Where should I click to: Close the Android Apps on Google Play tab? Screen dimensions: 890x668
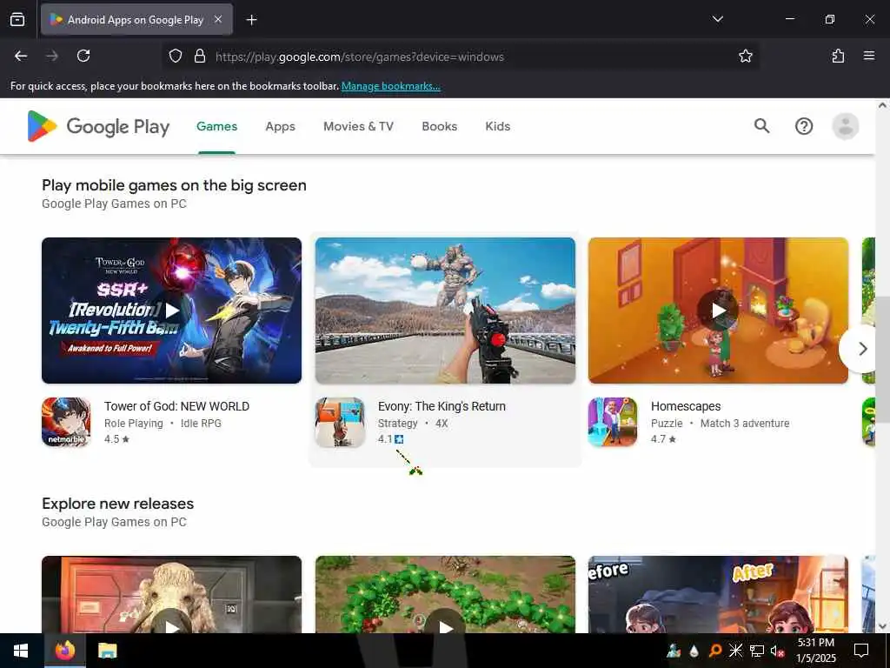218,19
